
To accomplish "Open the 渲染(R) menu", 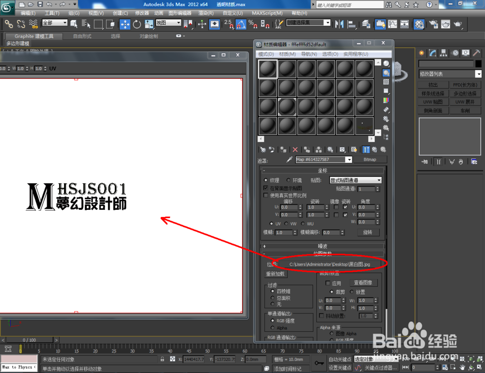I will coord(206,13).
